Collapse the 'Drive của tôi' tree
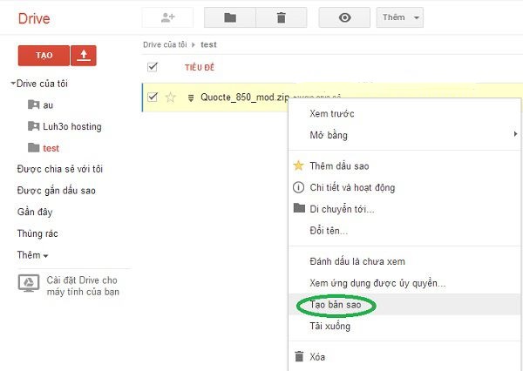Viewport: 523px width, 371px height. [x=13, y=84]
